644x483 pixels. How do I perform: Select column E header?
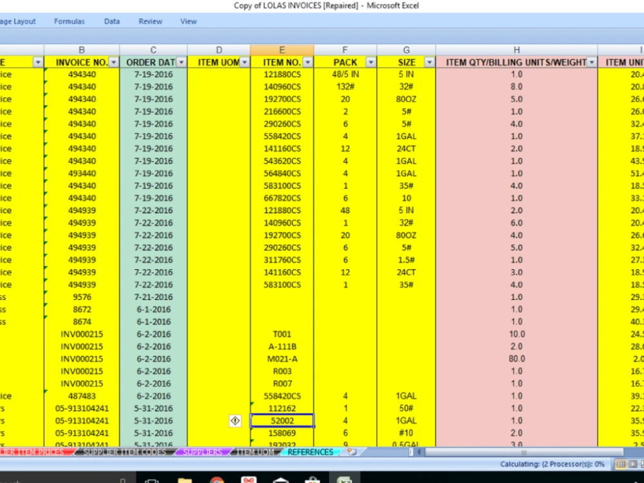tap(282, 50)
